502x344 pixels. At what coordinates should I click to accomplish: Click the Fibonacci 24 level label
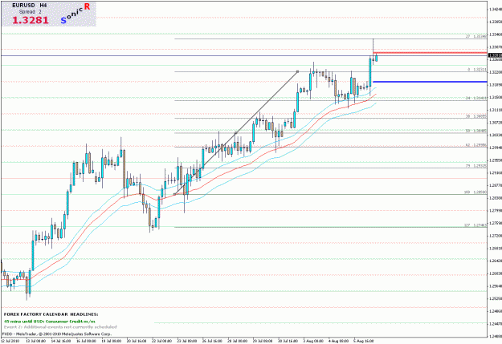pyautogui.click(x=476, y=98)
